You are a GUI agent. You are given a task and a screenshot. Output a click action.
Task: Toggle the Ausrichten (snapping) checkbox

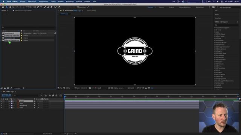pyautogui.click(x=78, y=7)
